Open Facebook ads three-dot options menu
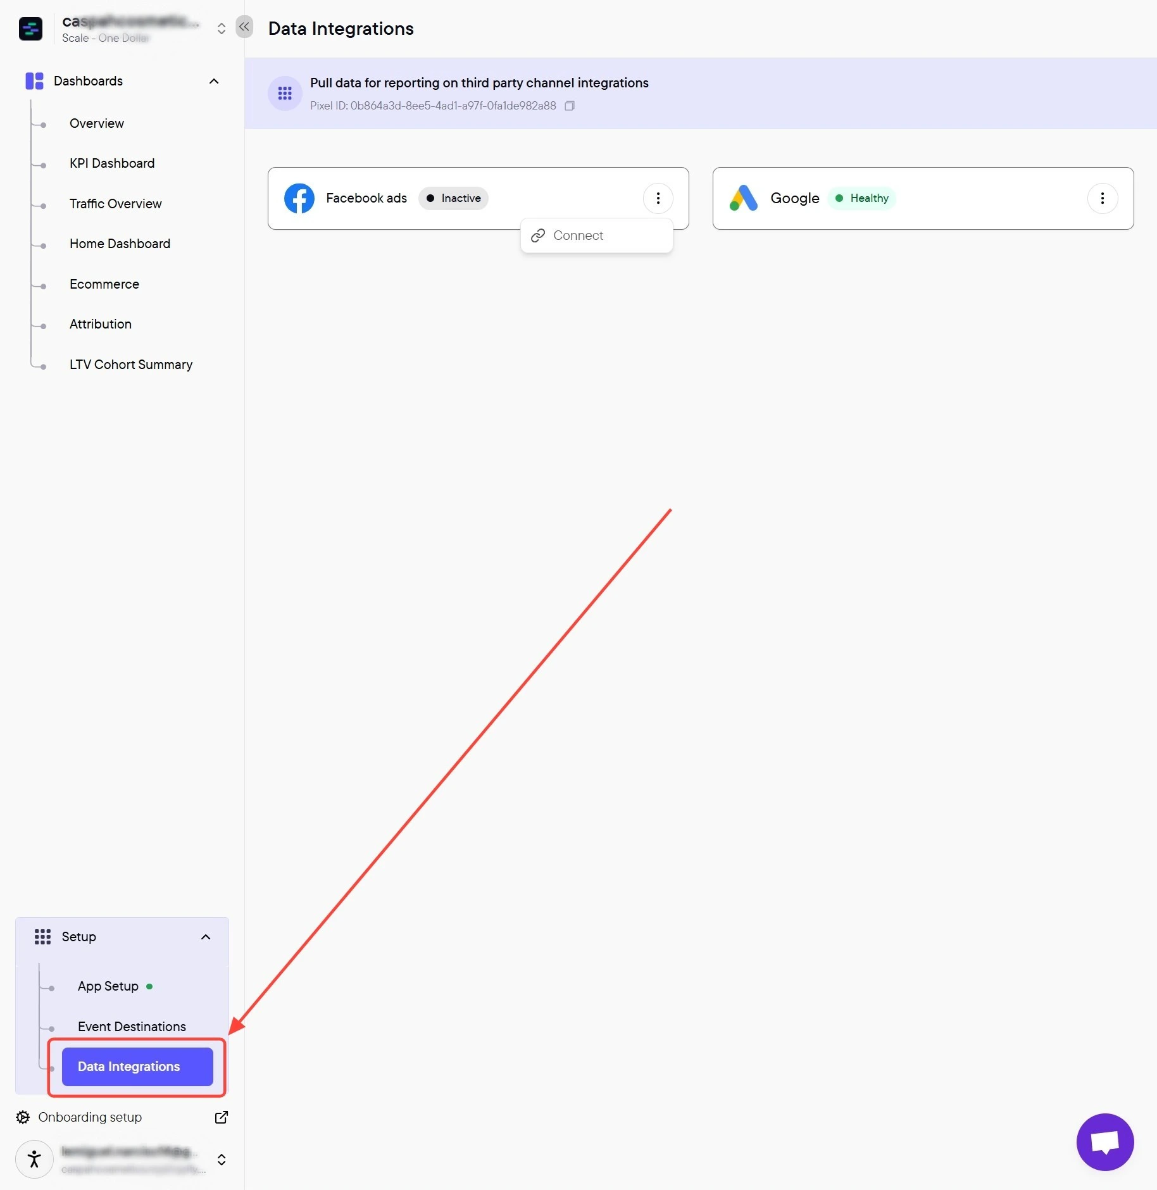Image resolution: width=1157 pixels, height=1190 pixels. pos(658,198)
